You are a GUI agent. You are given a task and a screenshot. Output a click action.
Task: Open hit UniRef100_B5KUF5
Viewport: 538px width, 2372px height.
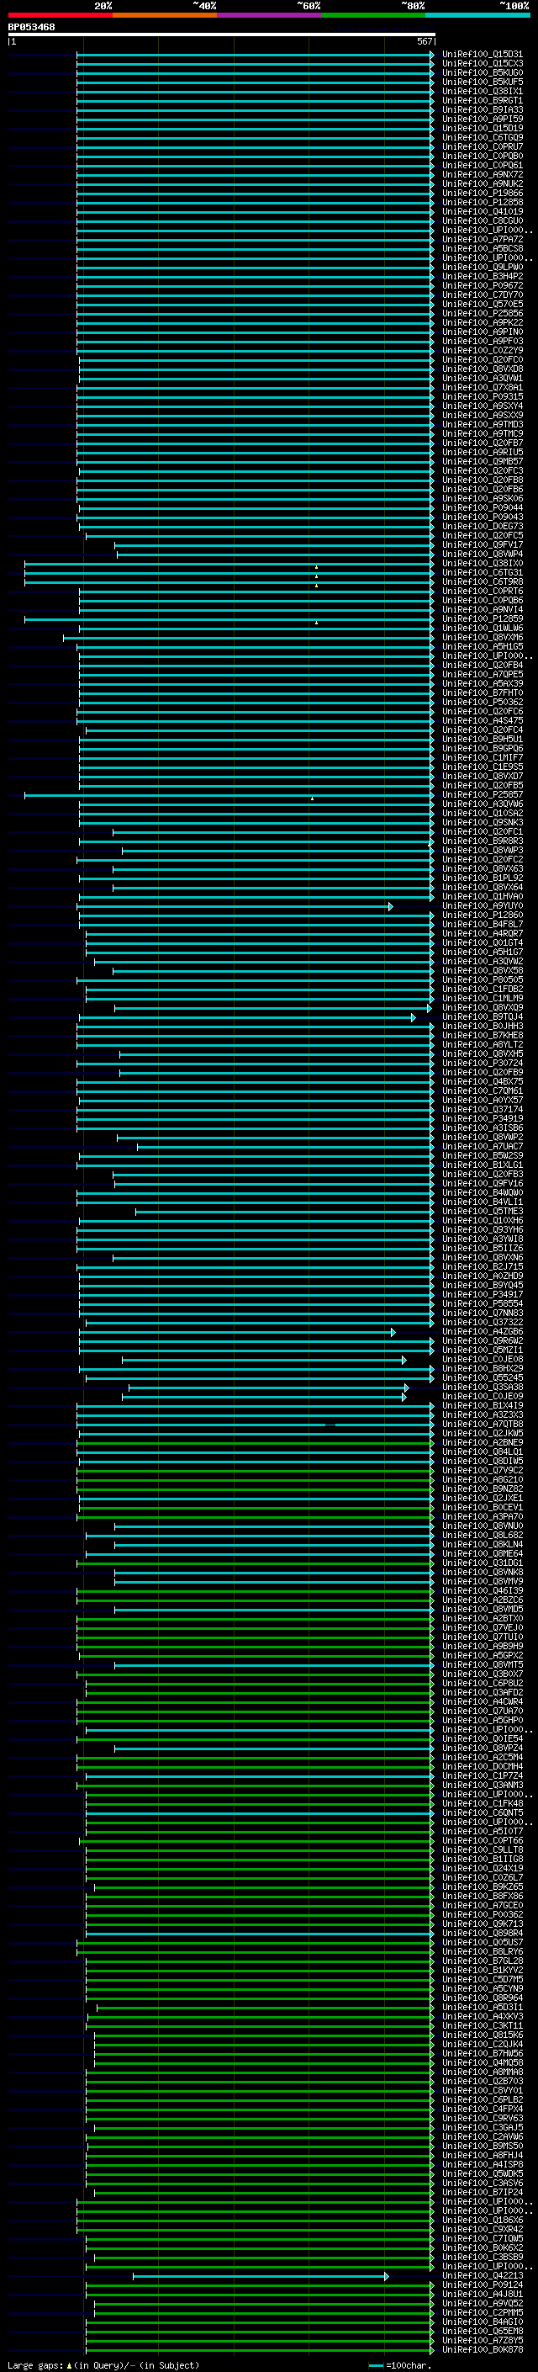point(482,82)
